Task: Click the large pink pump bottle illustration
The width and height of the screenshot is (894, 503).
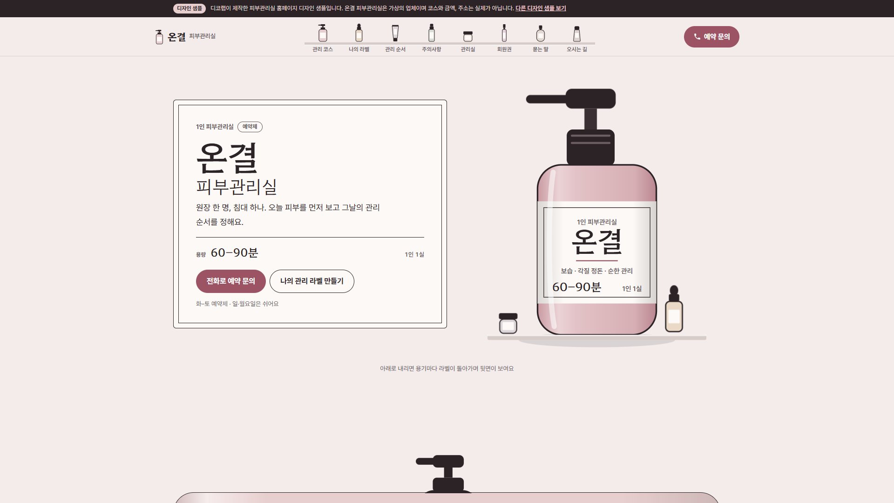Action: point(597,212)
